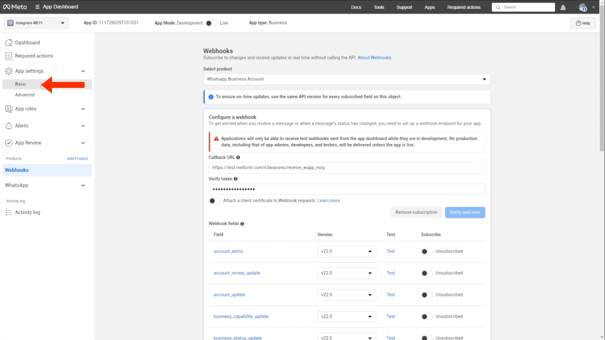Open version dropdown for account_update
The image size is (605, 340).
(x=346, y=295)
